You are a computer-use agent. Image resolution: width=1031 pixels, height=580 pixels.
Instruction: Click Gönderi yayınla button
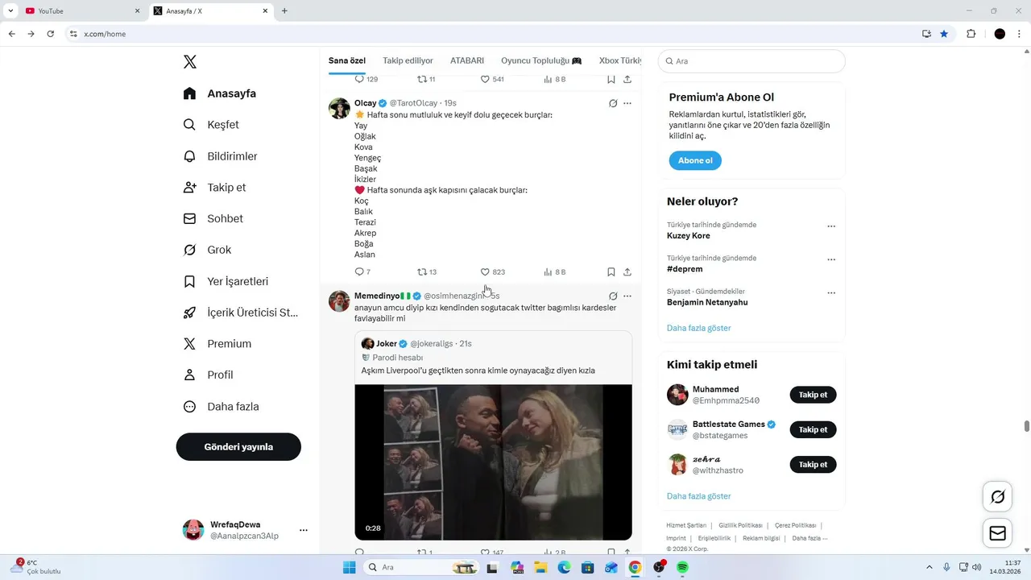[238, 447]
